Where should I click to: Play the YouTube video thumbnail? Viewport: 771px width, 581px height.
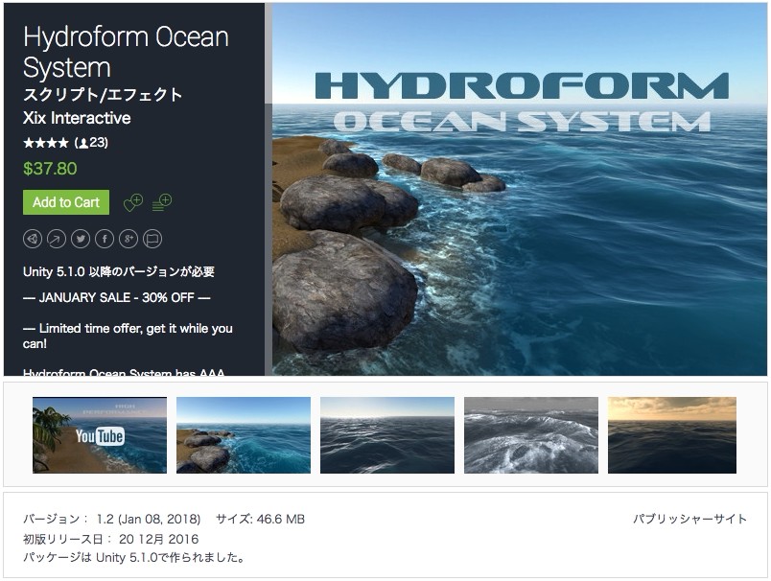(x=100, y=435)
